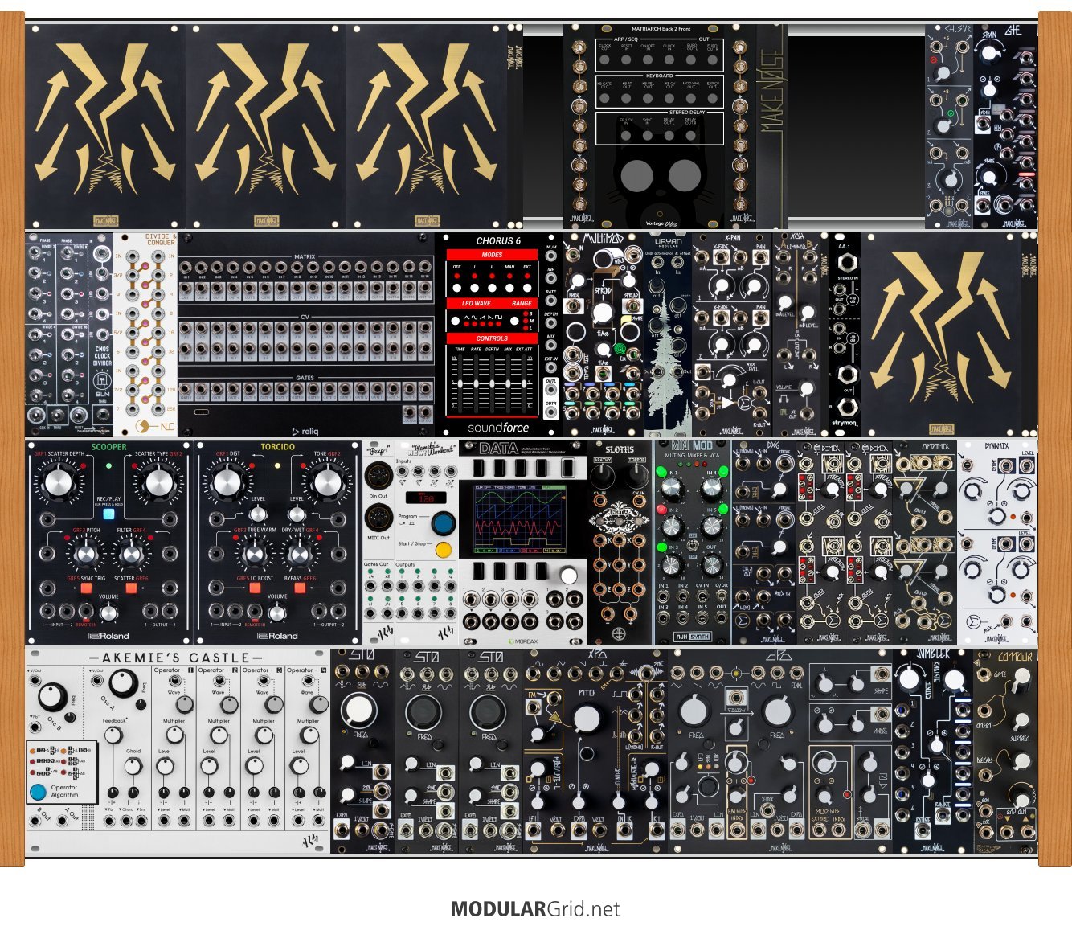Click the 120 tempo display on Pamela's Workout

point(425,498)
